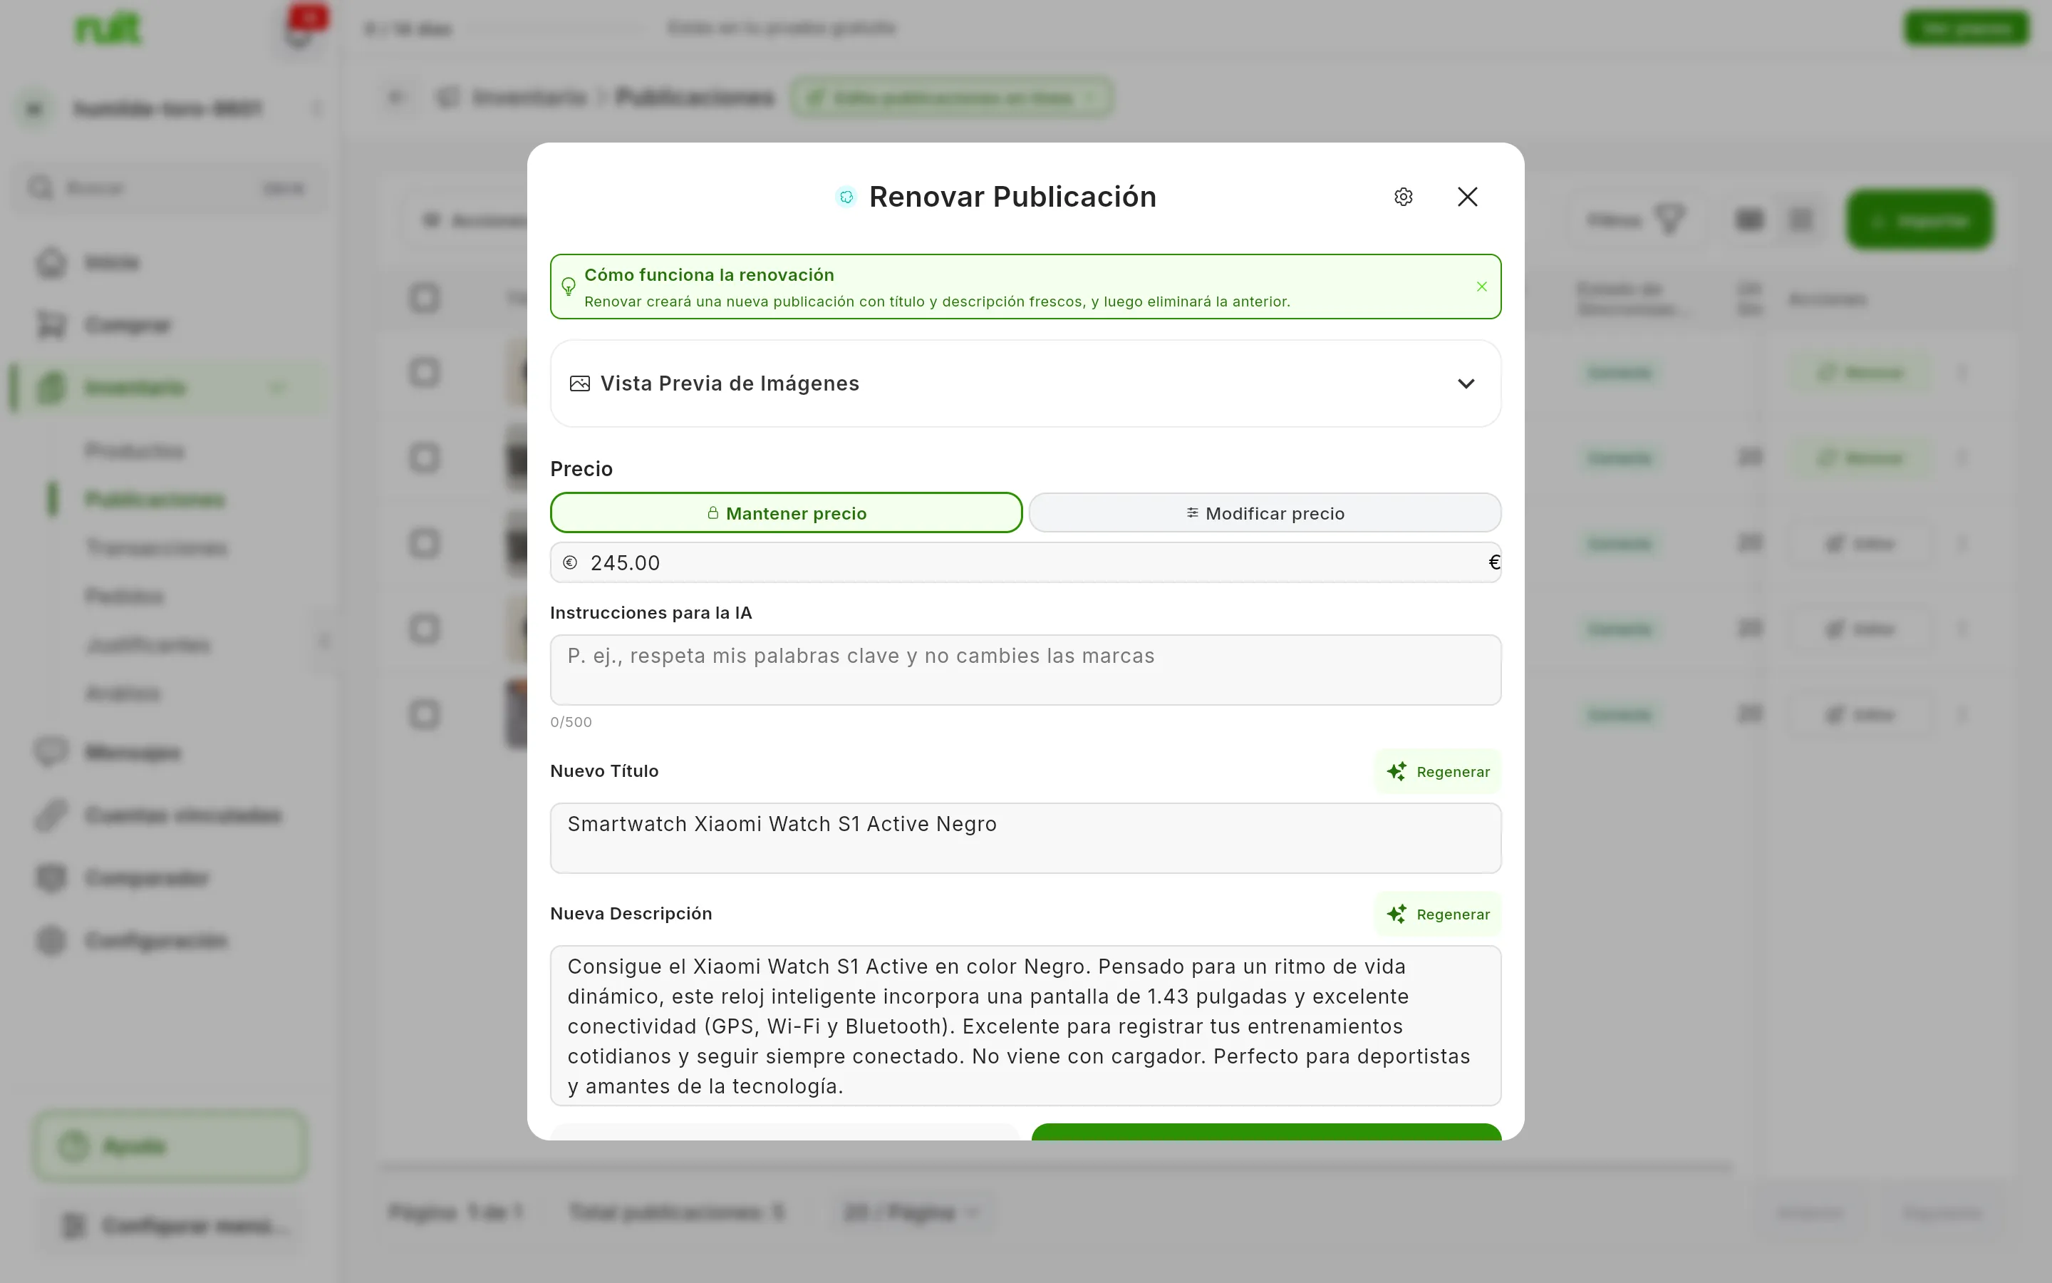This screenshot has height=1283, width=2052.
Task: Click inside the Nueva Descripción text area
Action: 1025,1025
